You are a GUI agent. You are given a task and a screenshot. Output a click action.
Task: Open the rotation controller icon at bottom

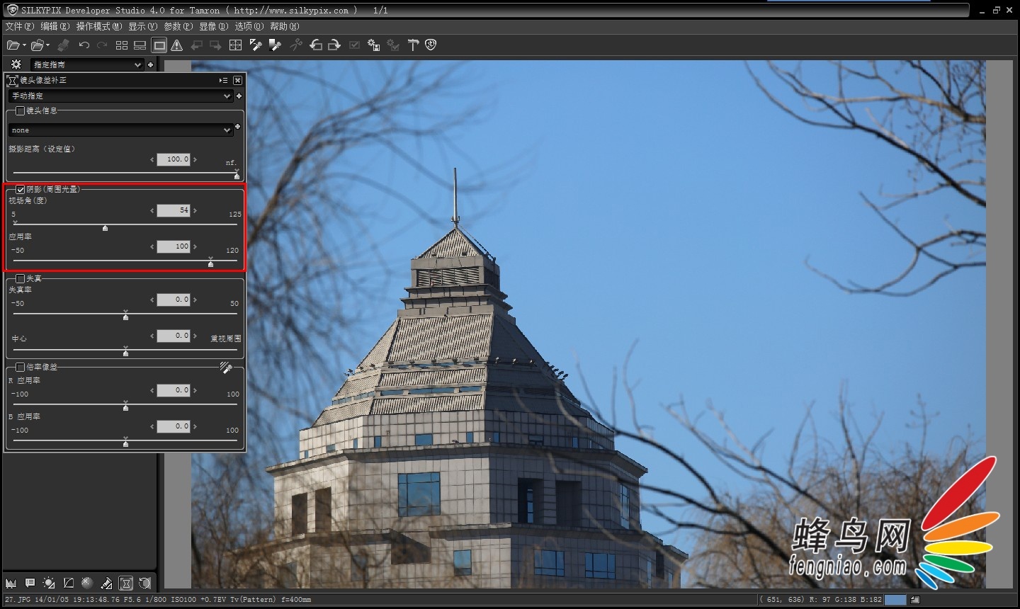(x=145, y=584)
